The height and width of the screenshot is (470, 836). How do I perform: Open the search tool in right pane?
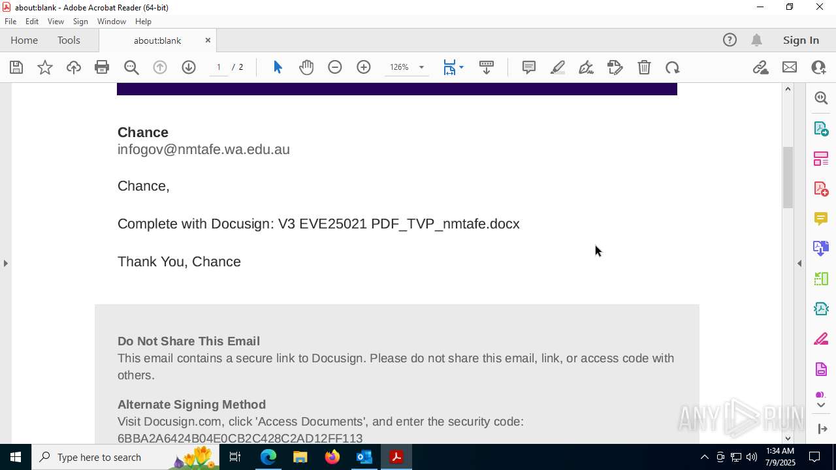point(821,98)
